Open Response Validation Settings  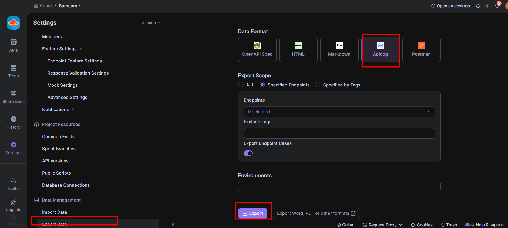pos(78,73)
